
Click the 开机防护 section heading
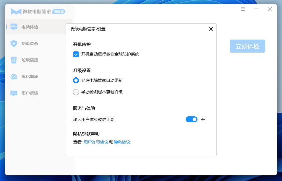[82, 44]
